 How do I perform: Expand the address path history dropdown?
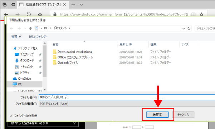(184, 29)
